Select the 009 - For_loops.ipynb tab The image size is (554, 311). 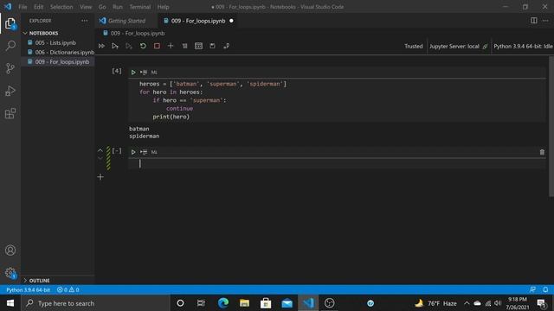point(198,21)
